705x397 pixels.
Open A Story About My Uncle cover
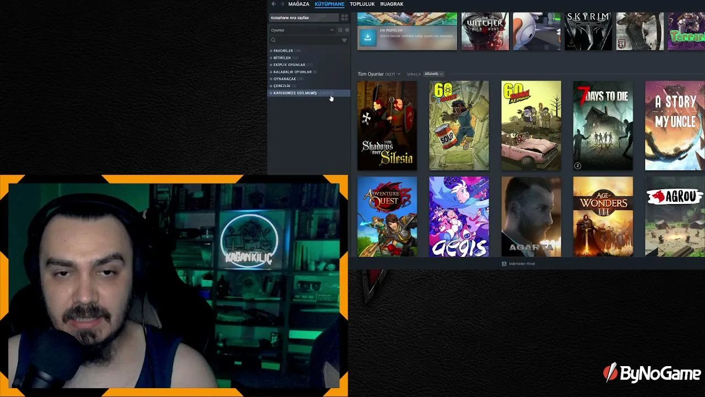[675, 126]
